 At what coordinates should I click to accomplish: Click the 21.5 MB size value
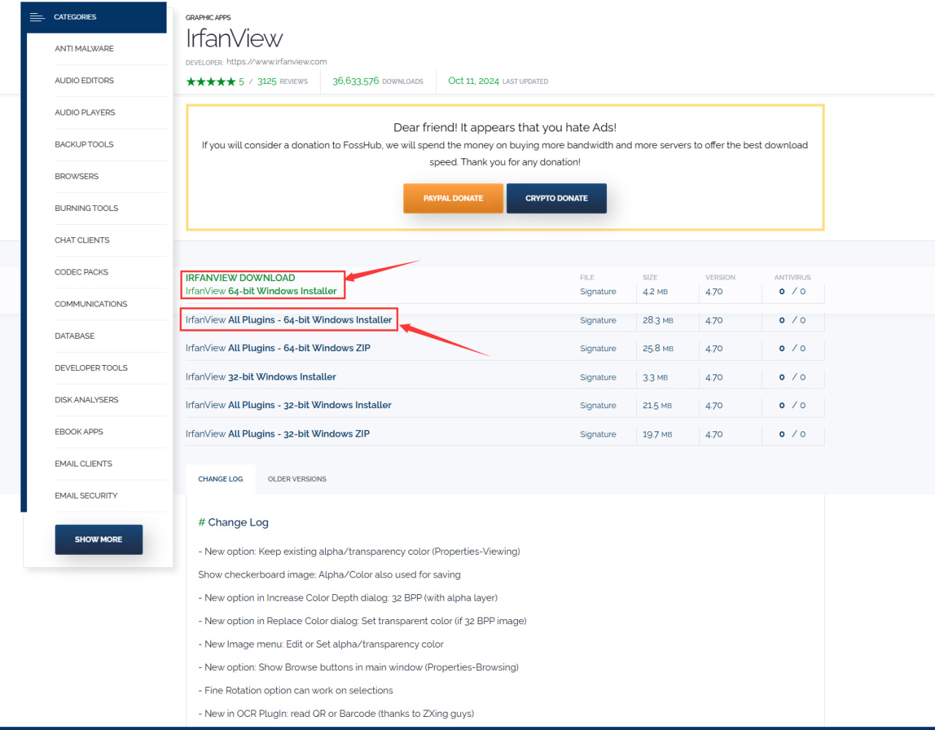657,406
